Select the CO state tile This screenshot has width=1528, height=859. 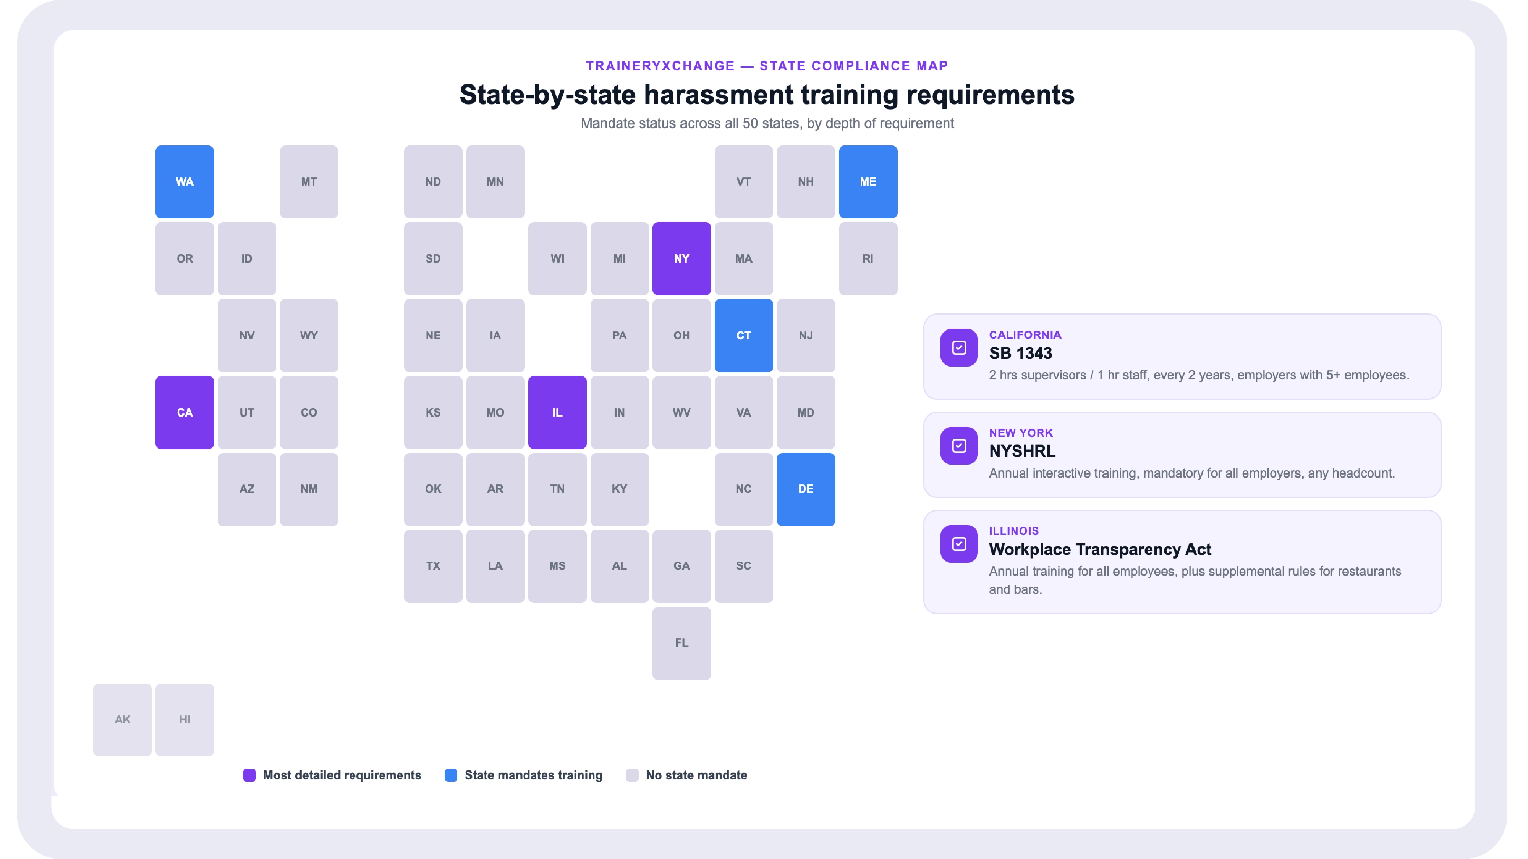pos(308,413)
